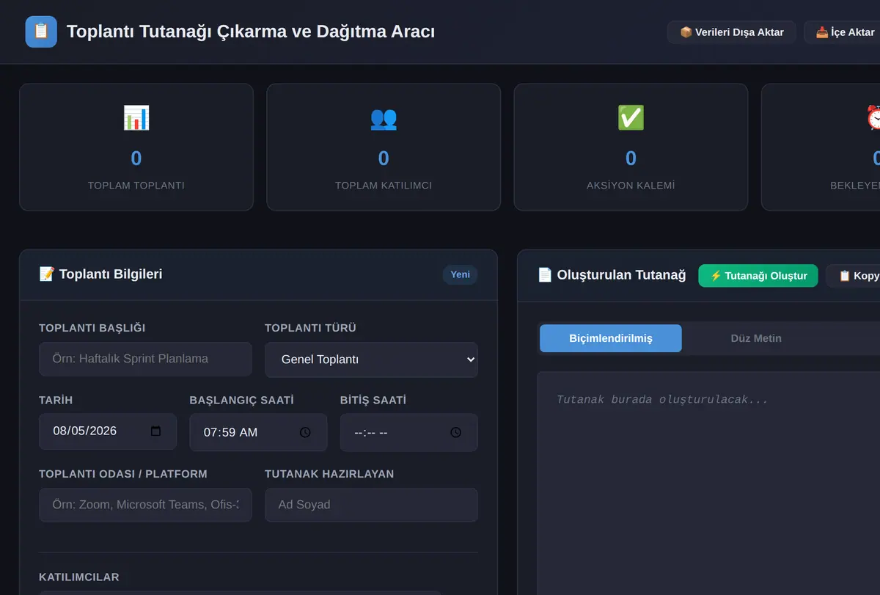Open the clock picker in Bitiş Saati

pyautogui.click(x=456, y=432)
